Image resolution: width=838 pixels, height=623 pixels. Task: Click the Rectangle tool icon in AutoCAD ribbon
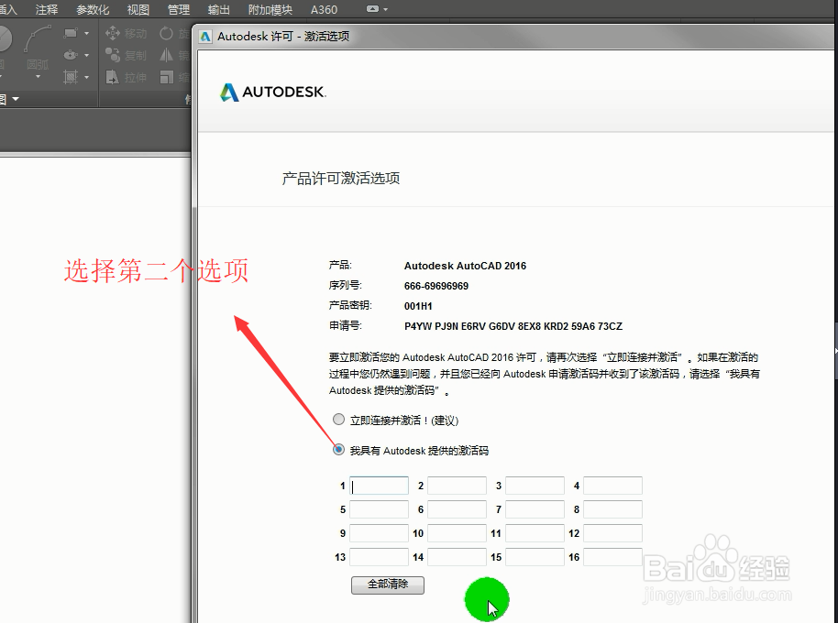(x=70, y=33)
